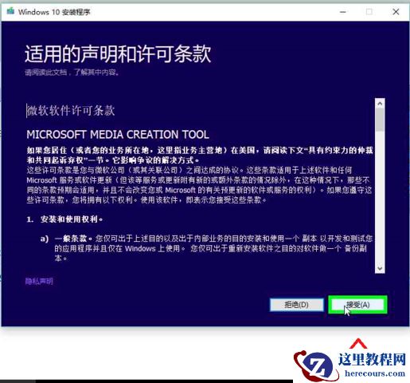Viewport: 410px width, 383px height.
Task: Click the Windows 10 安装程序 title text
Action: (x=54, y=12)
